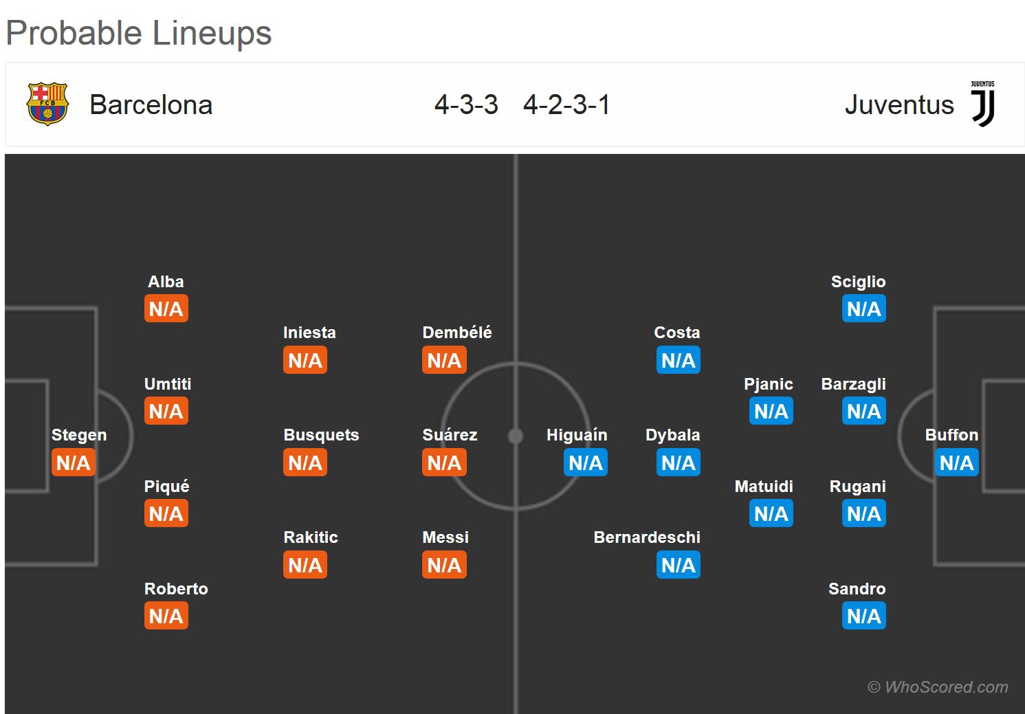This screenshot has height=714, width=1025.
Task: Click the 4-2-3-1 formation label
Action: [x=566, y=105]
